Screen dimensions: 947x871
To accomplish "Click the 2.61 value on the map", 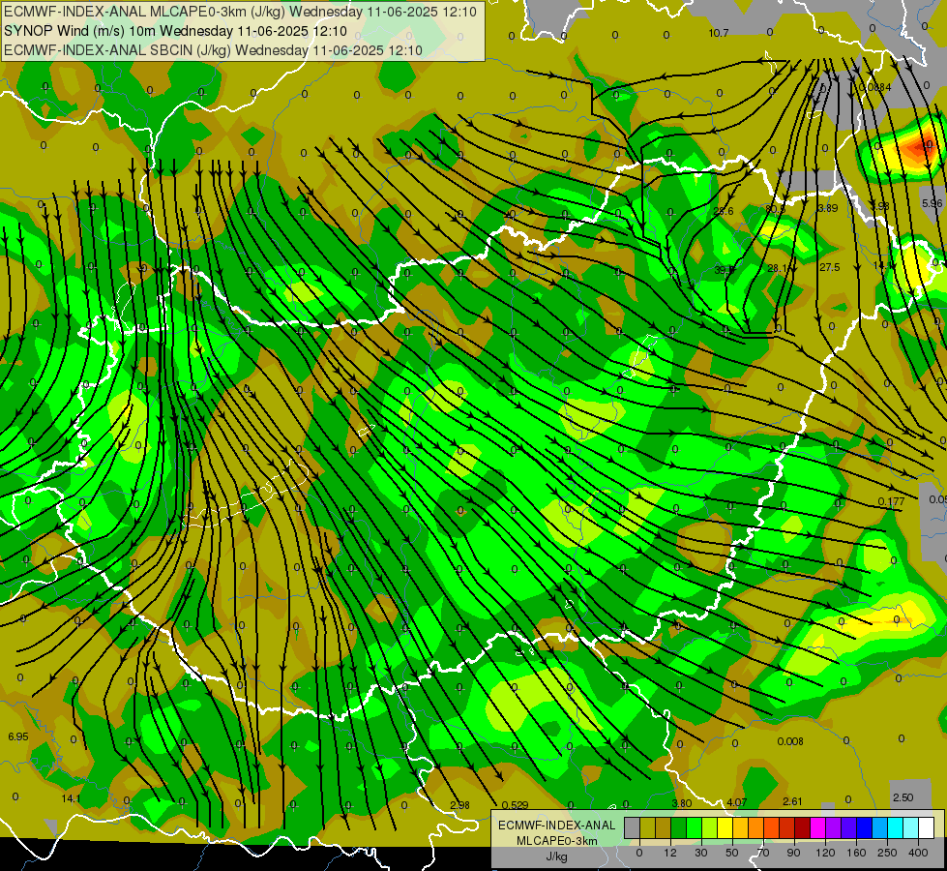I will (792, 801).
